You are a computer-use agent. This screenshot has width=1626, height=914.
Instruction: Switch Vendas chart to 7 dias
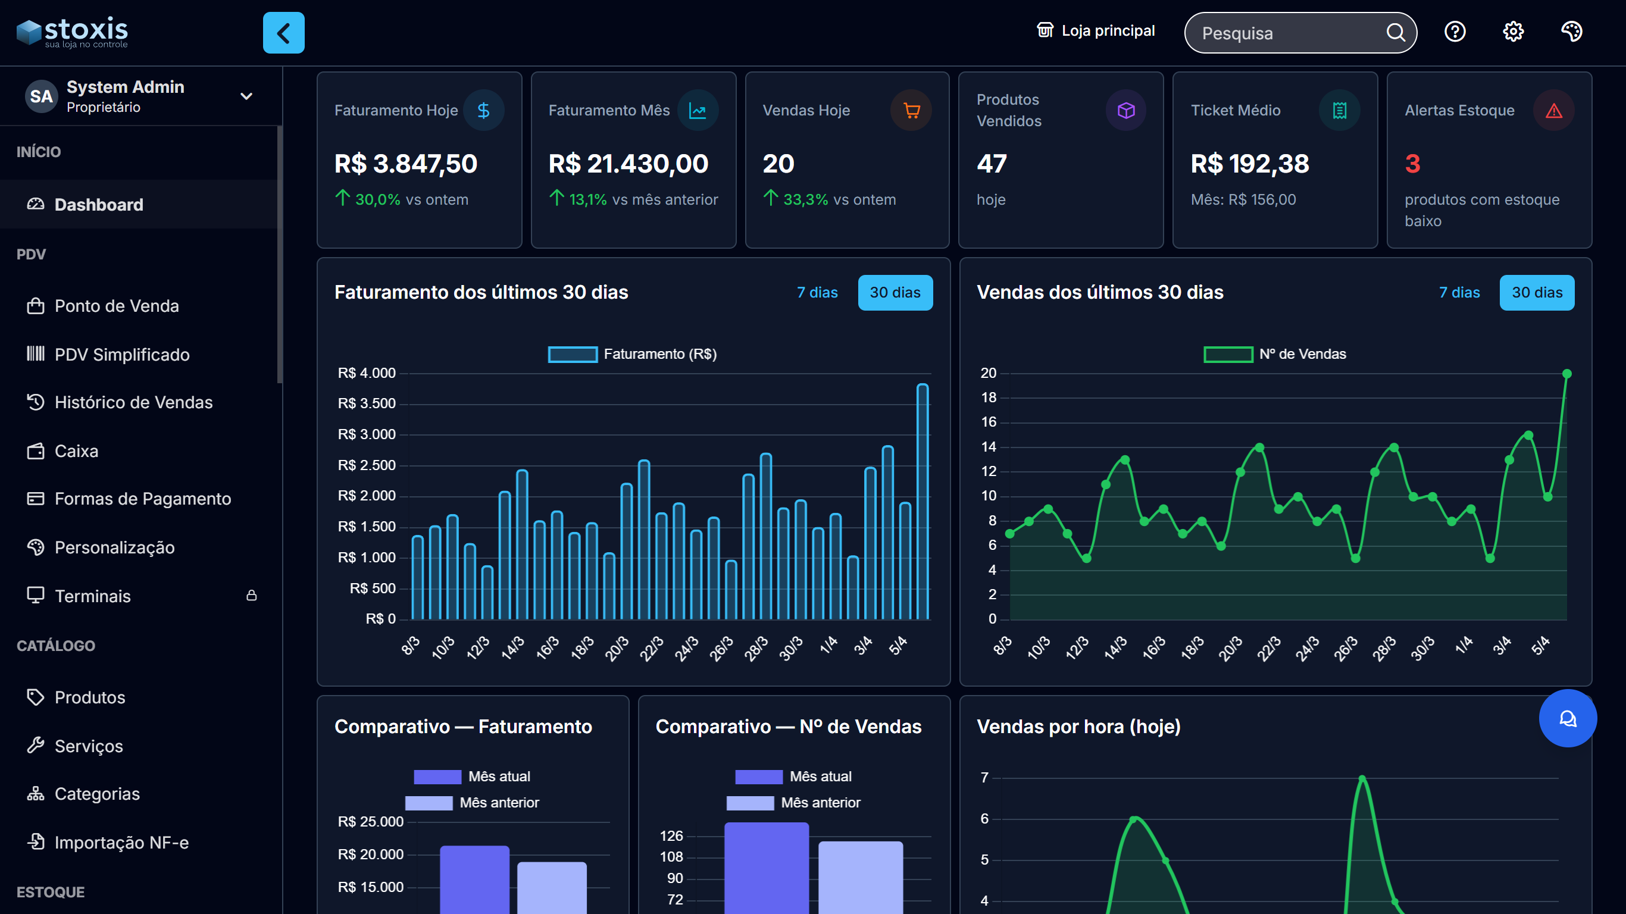click(1459, 292)
